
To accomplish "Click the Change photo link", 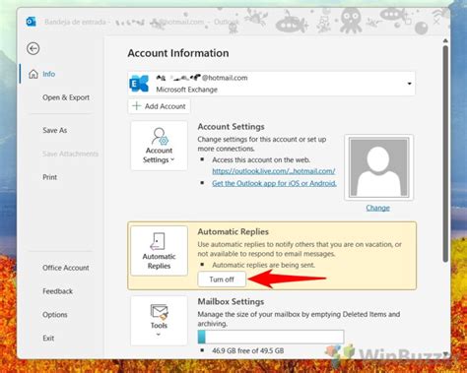I will pos(377,208).
